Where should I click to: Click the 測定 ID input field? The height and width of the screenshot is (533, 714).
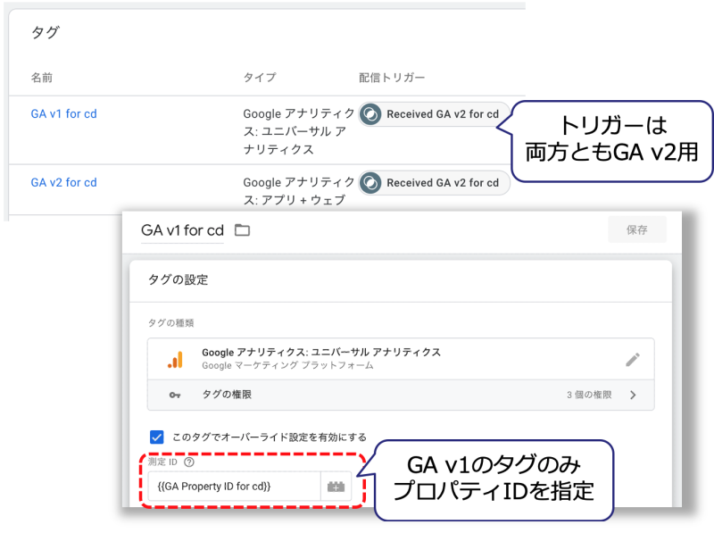click(234, 487)
